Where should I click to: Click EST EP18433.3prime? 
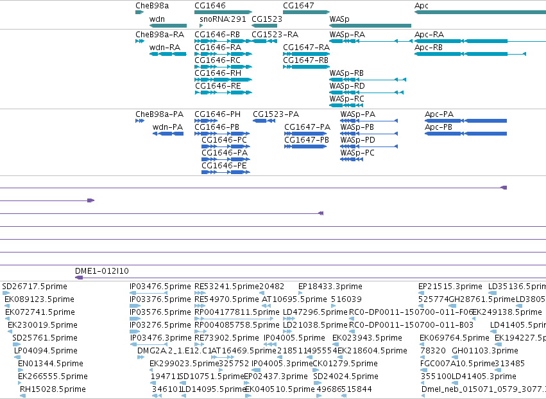coord(300,293)
